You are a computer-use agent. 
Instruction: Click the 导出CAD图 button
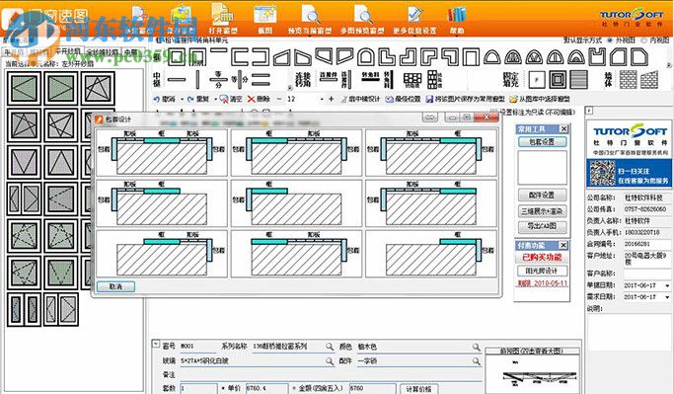point(542,226)
